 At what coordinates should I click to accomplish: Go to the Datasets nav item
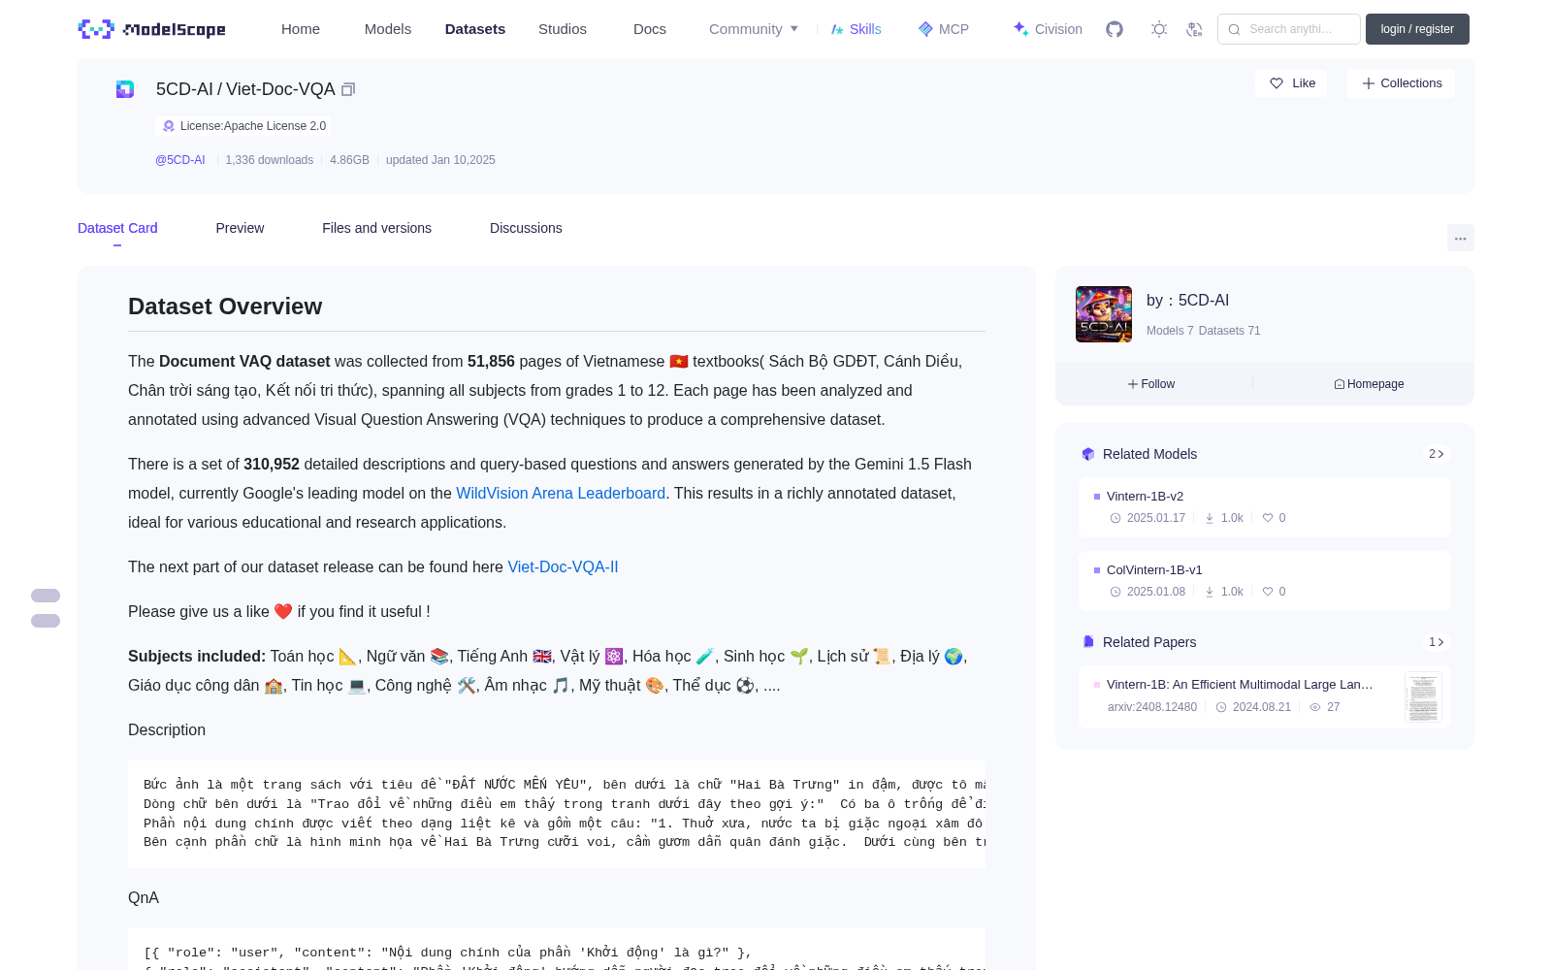[475, 29]
